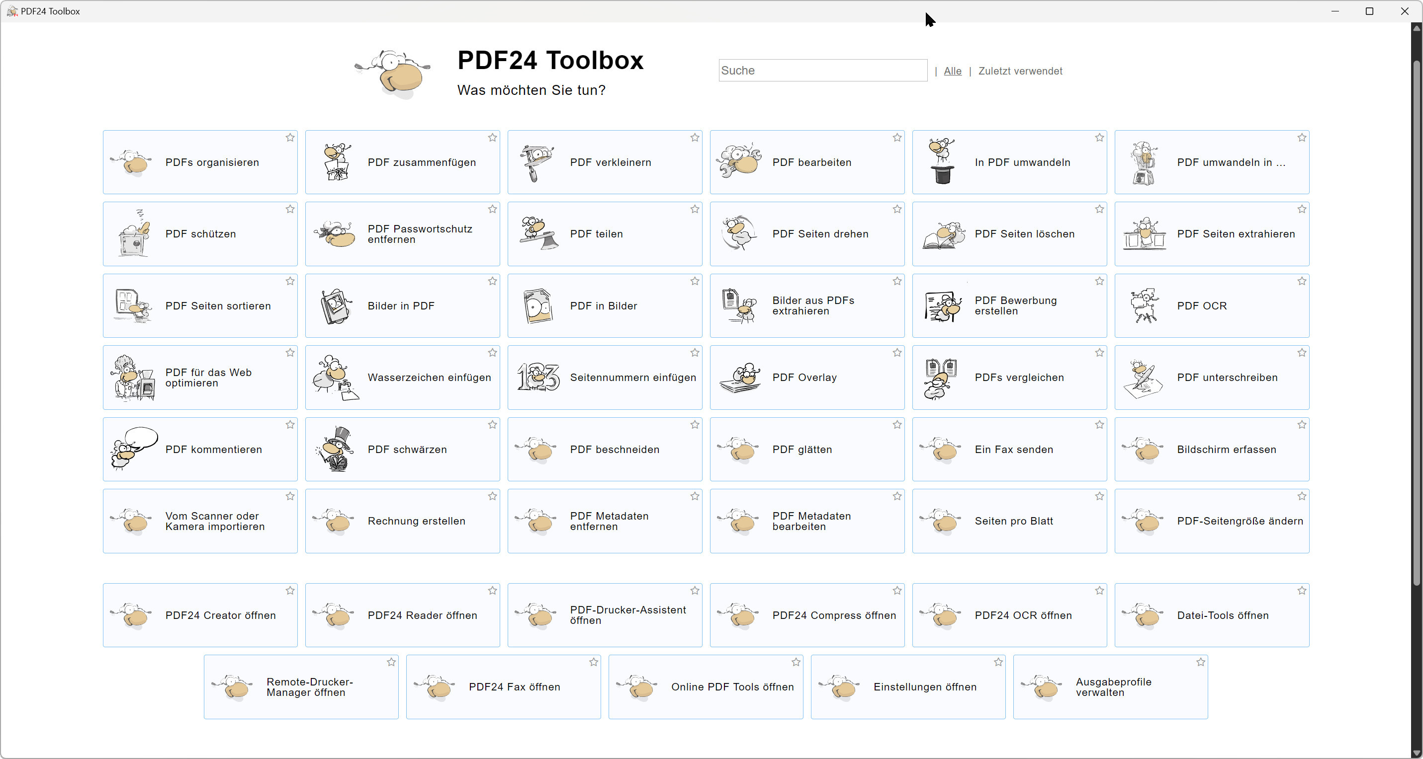Open the PDF unterschreiben pen icon
Image resolution: width=1423 pixels, height=759 pixels.
1144,379
